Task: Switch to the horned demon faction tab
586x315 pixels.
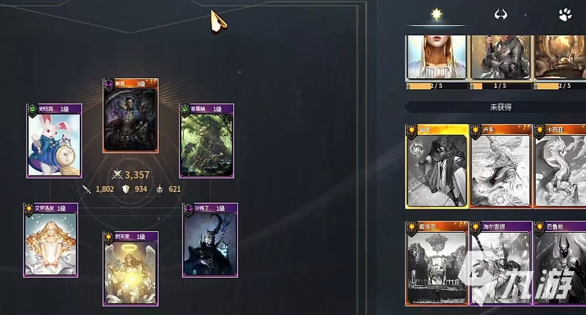Action: click(501, 15)
